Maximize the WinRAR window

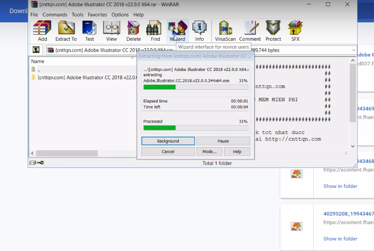[x=328, y=4]
